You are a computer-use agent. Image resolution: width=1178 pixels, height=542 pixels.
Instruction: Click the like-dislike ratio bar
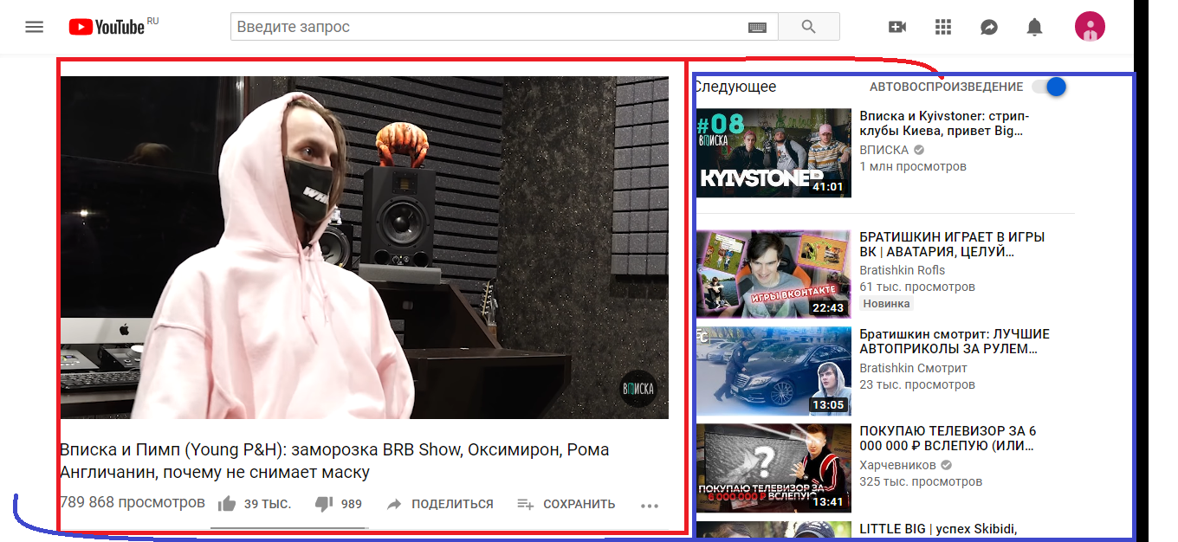289,527
